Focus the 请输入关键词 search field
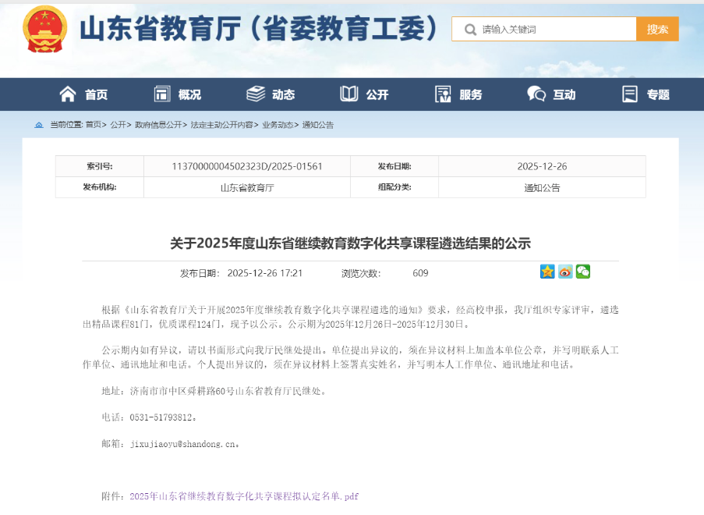Screen dimensions: 704x515 554,30
